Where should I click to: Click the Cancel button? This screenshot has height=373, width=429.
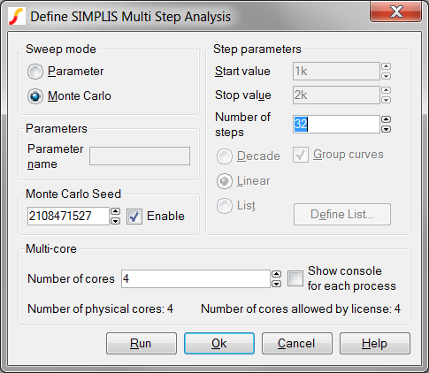pyautogui.click(x=297, y=344)
